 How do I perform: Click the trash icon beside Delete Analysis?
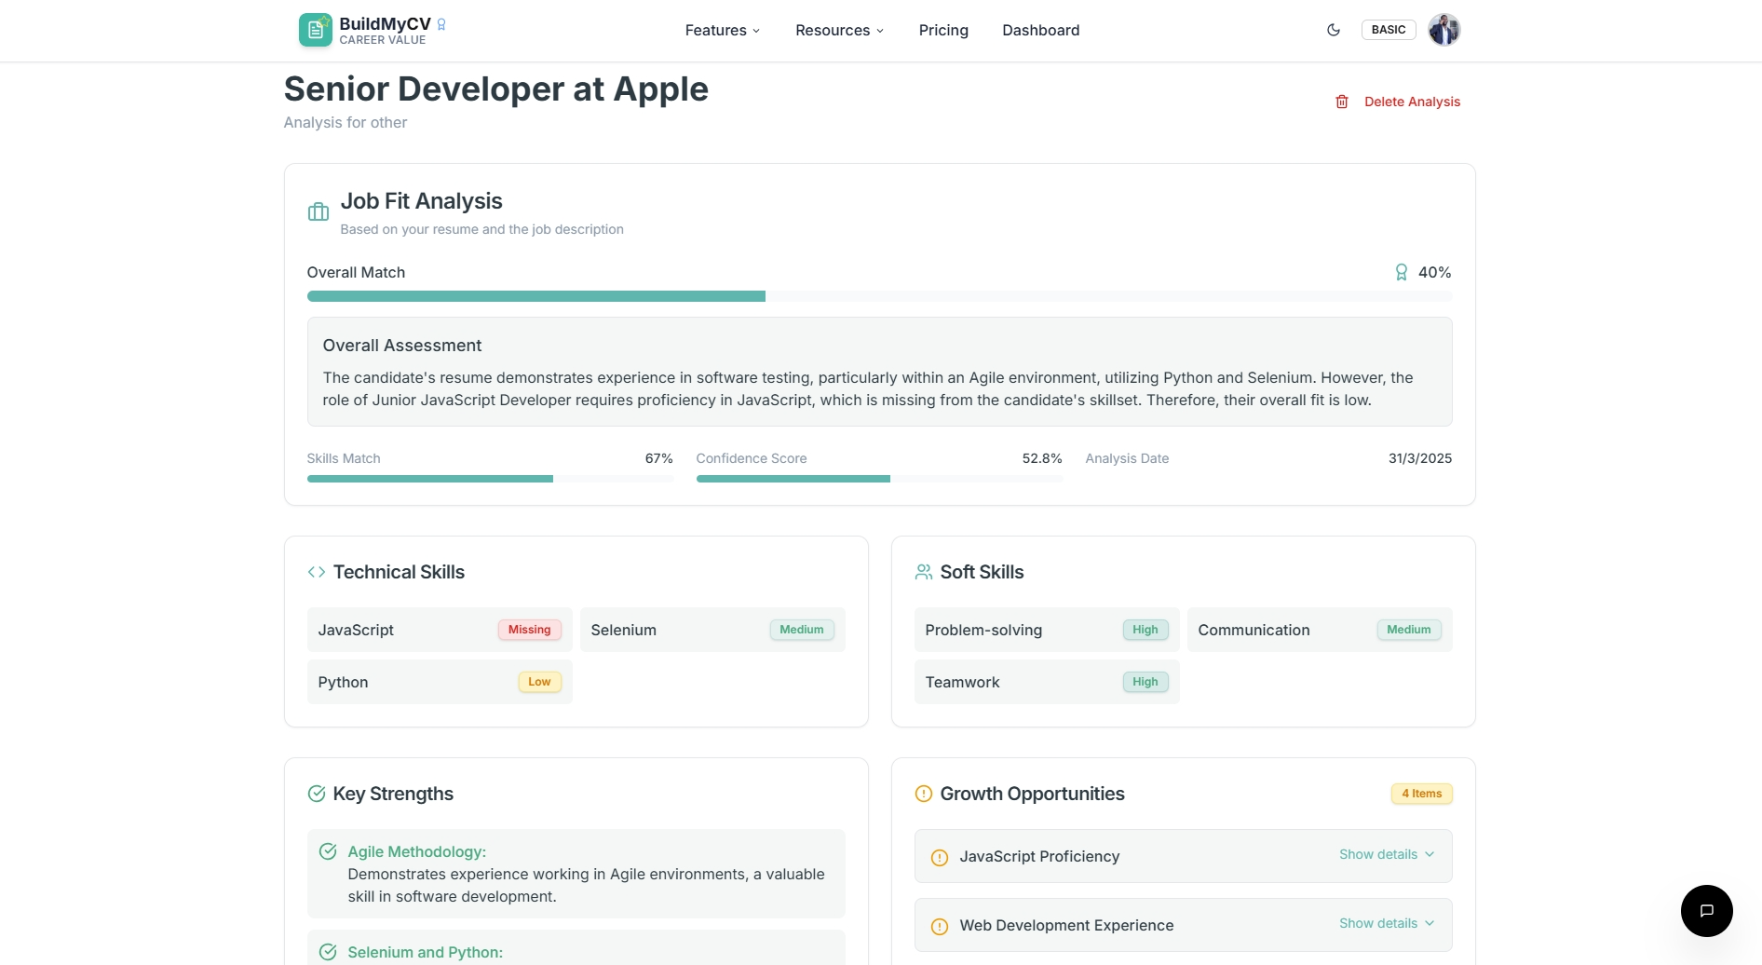click(1342, 102)
